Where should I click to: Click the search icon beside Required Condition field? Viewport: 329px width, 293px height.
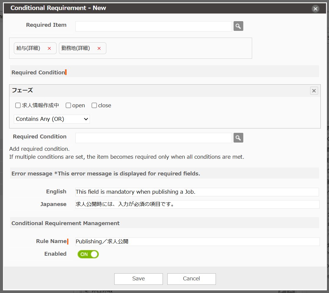click(x=238, y=138)
